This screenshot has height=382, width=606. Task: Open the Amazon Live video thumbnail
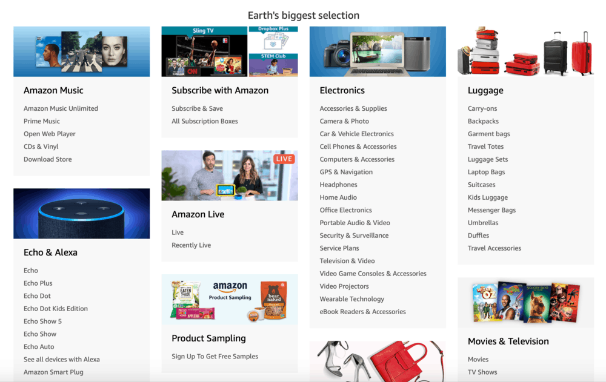tap(229, 176)
